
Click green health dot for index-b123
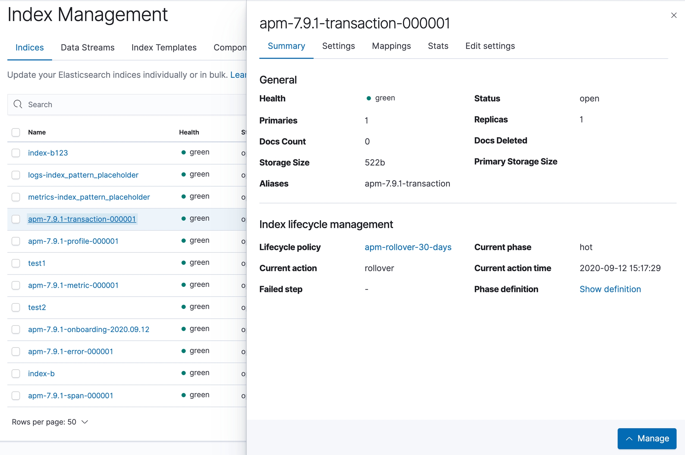pyautogui.click(x=183, y=152)
